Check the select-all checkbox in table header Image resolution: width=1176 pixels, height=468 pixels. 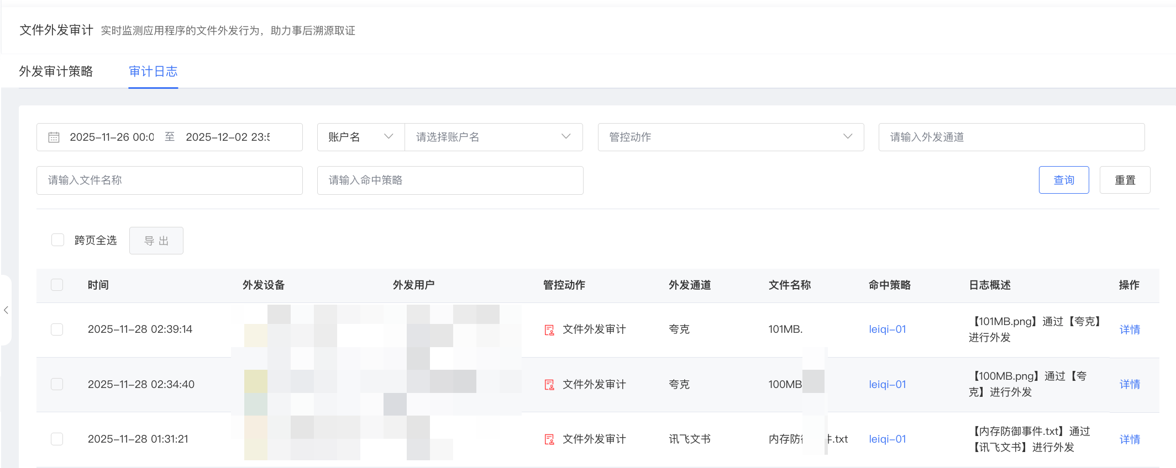[57, 285]
